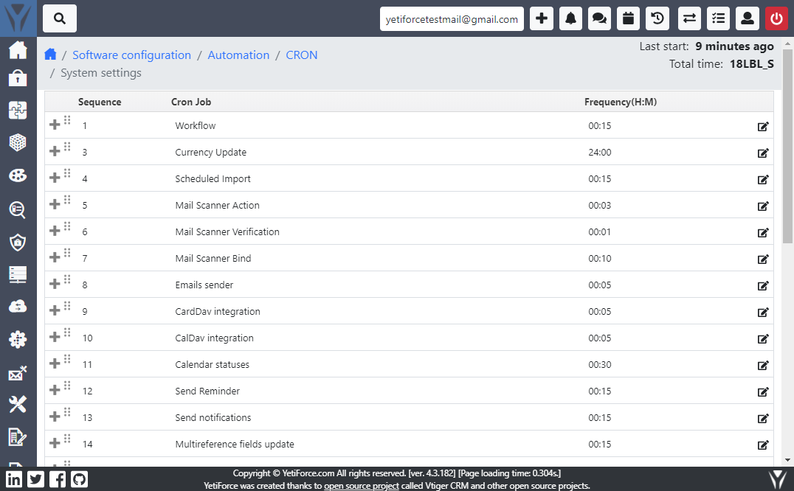Expand the Scheduled Import row

point(55,178)
